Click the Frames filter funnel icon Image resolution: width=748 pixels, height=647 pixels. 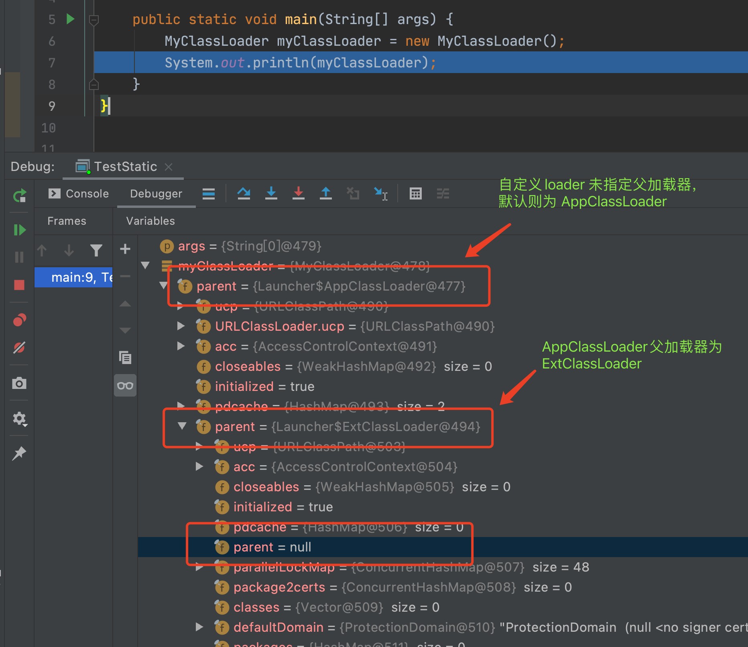tap(96, 250)
